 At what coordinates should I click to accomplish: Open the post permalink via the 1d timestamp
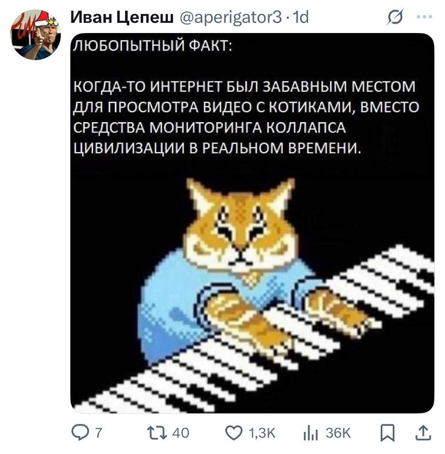(301, 17)
